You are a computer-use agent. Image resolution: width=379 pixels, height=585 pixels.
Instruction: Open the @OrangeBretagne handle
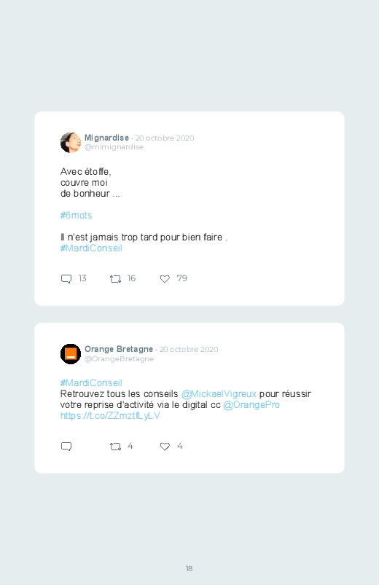point(119,358)
